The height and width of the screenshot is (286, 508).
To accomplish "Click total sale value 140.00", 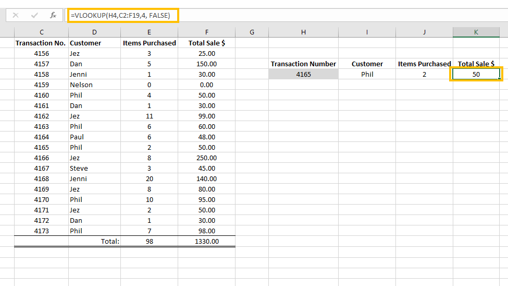I will tap(207, 178).
